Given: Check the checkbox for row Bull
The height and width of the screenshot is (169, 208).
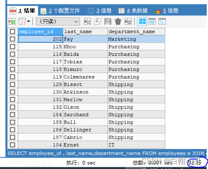Looking at the screenshot, I should 12,122.
